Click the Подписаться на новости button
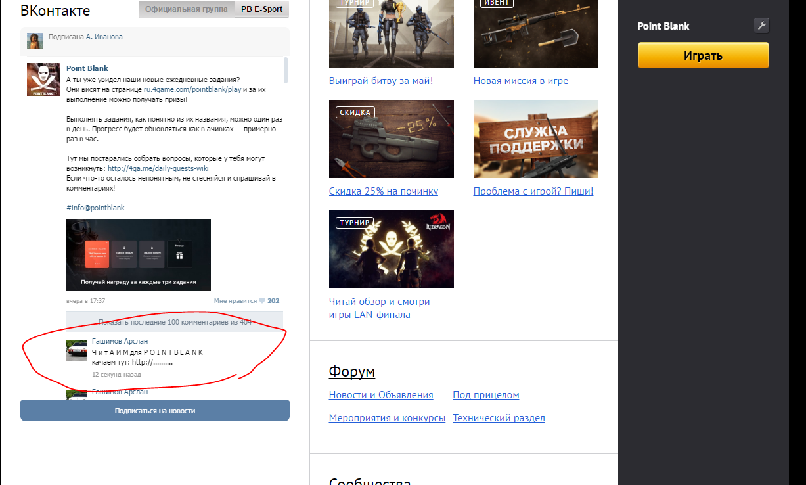Viewport: 806px width, 485px height. [x=155, y=411]
